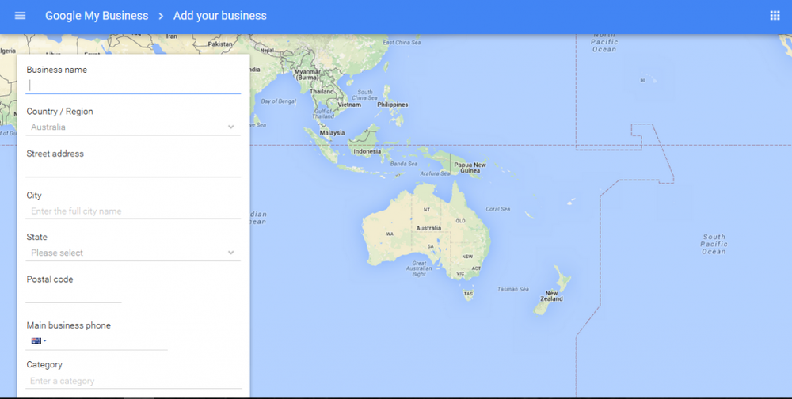Click the Australian flag phone prefix
Screen dimensions: 792x399
click(36, 341)
